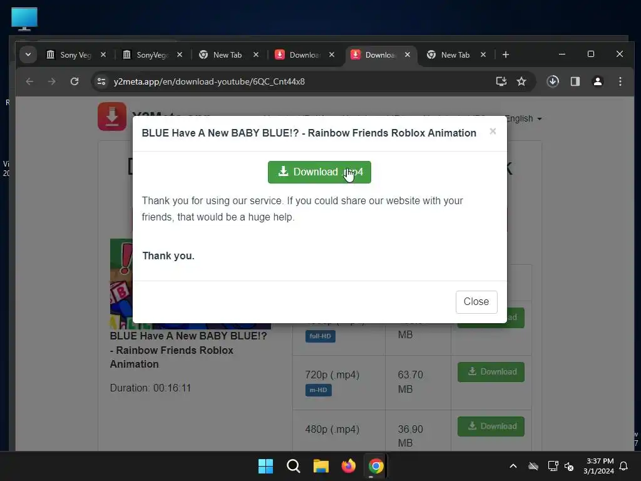This screenshot has height=481, width=641.
Task: Close the inactive Download tab
Action: pos(332,54)
